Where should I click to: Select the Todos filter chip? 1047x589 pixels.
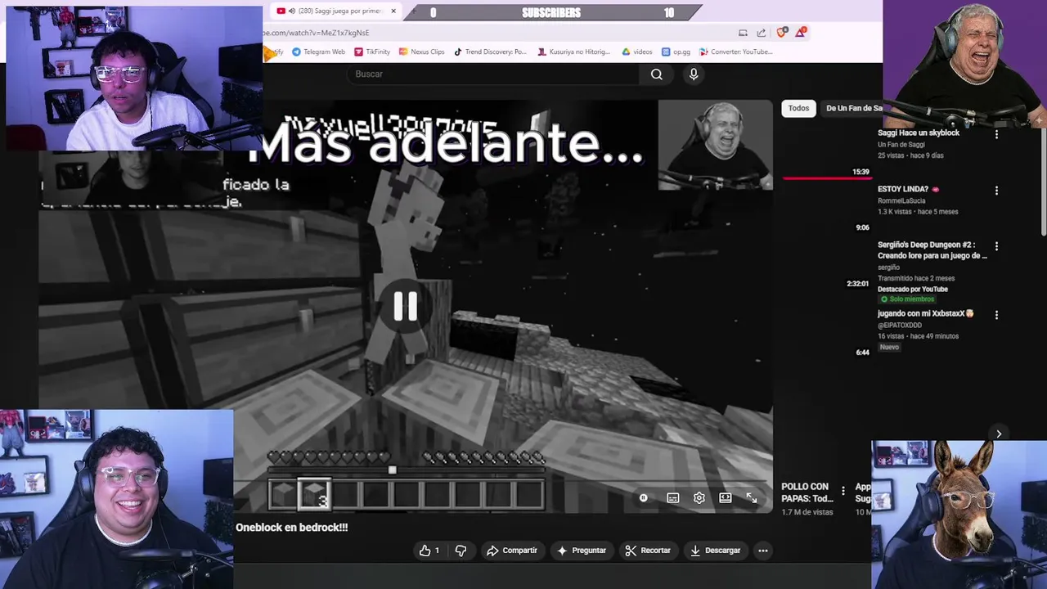[x=798, y=108]
